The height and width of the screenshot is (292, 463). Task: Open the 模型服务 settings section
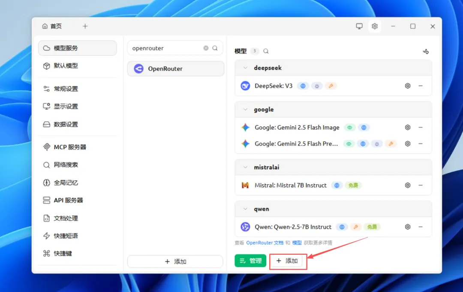[x=77, y=48]
